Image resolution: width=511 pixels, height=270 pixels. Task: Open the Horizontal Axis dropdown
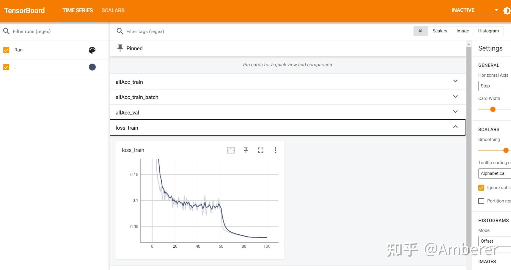494,86
